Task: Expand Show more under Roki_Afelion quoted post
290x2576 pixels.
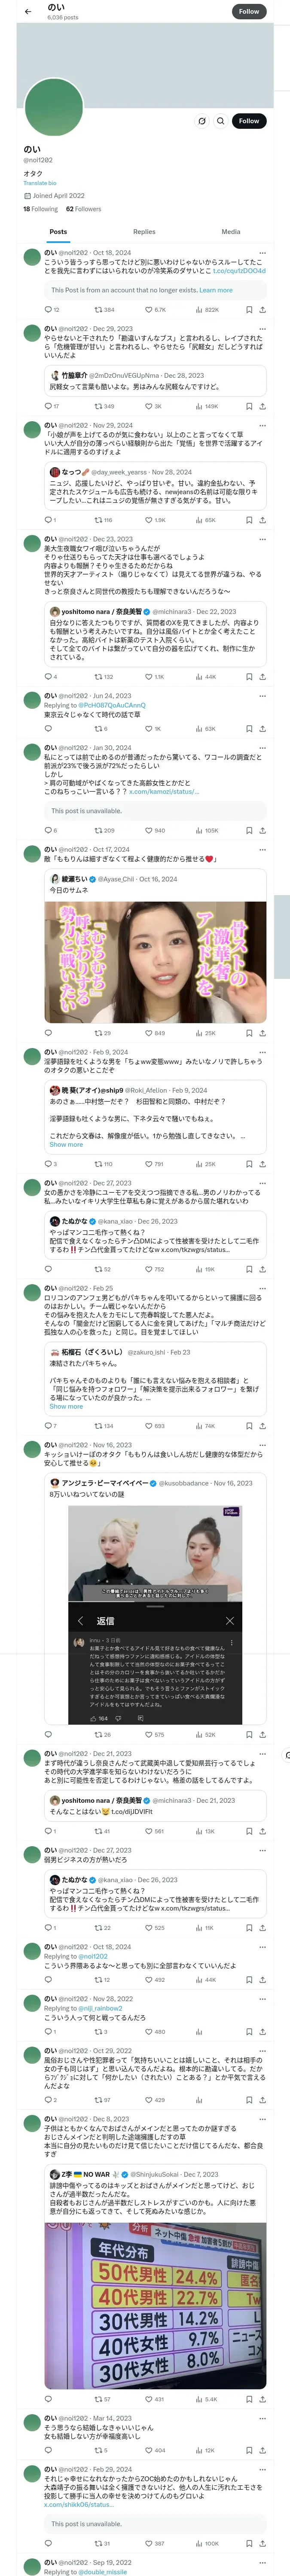Action: point(66,1145)
